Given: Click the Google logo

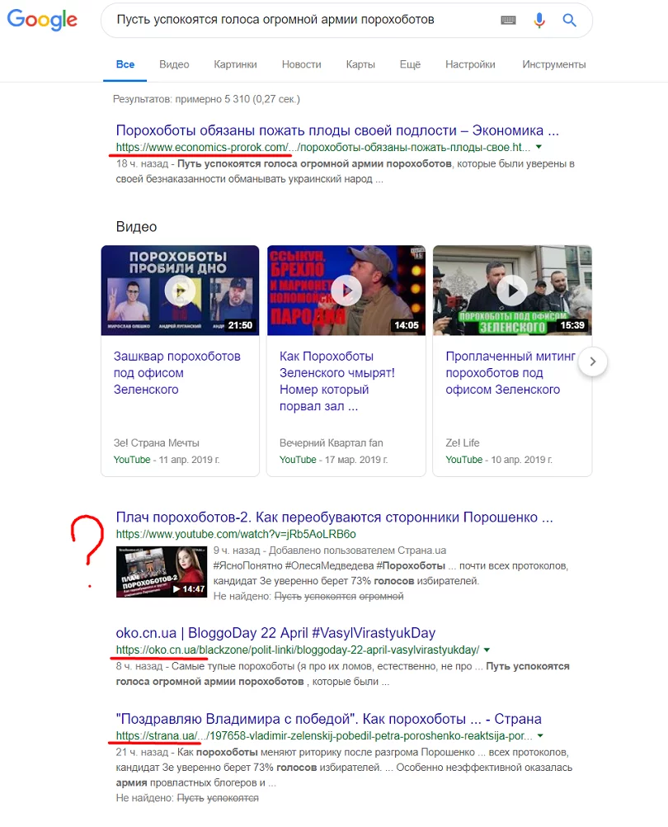Looking at the screenshot, I should click(42, 20).
